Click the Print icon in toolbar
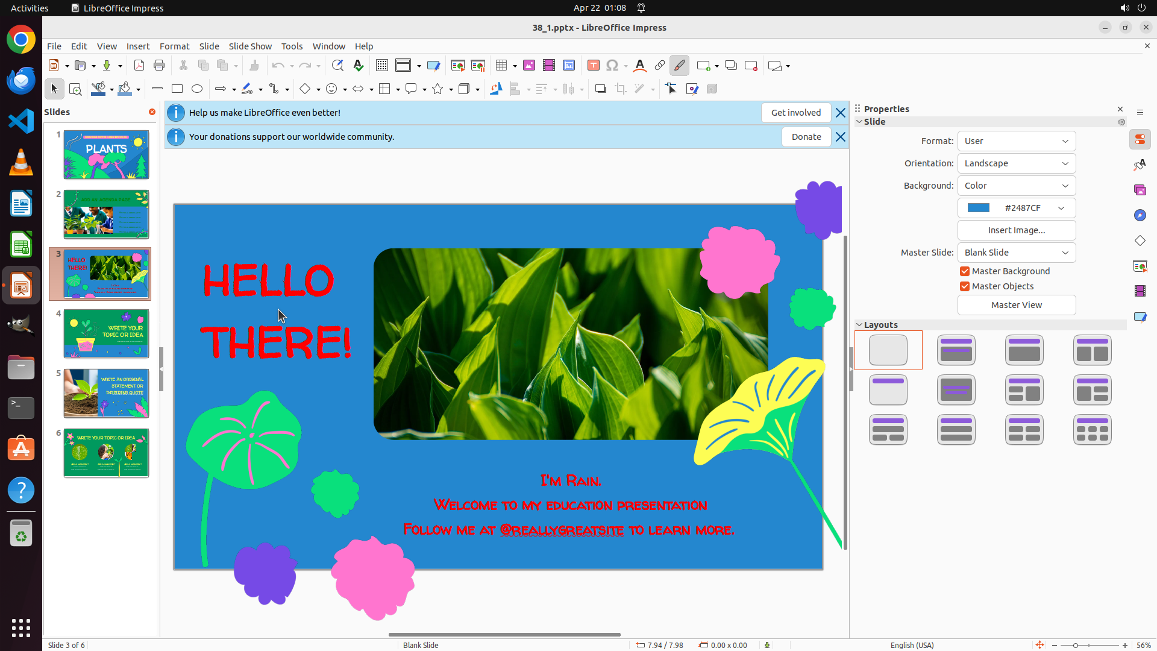The width and height of the screenshot is (1157, 651). pos(159,66)
